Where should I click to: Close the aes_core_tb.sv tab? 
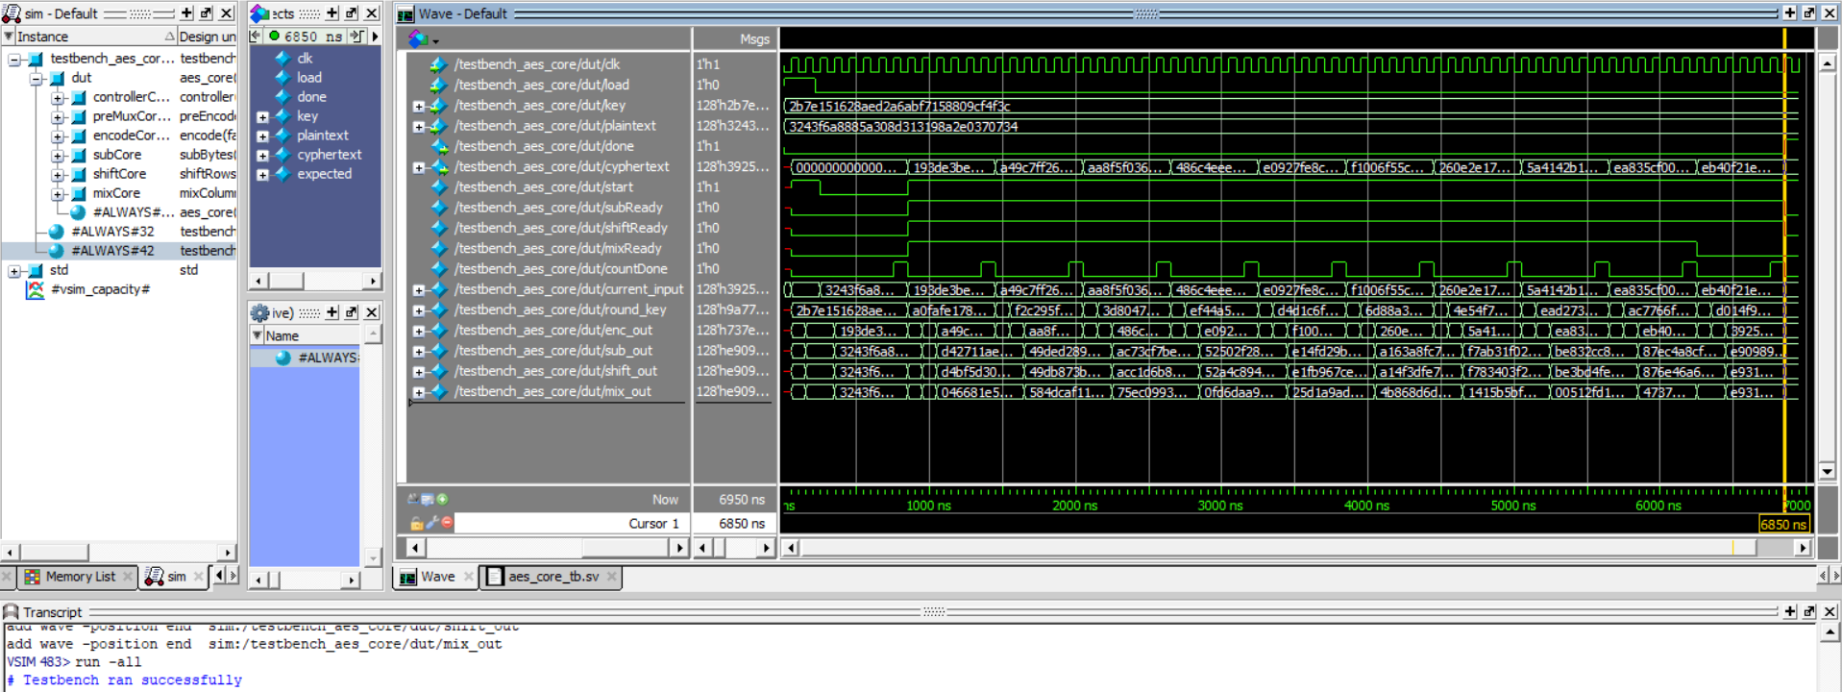tap(612, 577)
